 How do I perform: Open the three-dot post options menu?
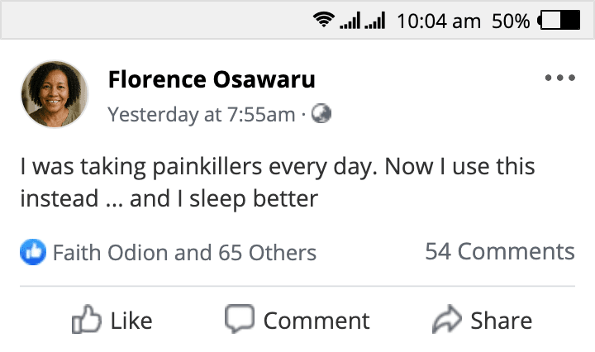click(559, 78)
